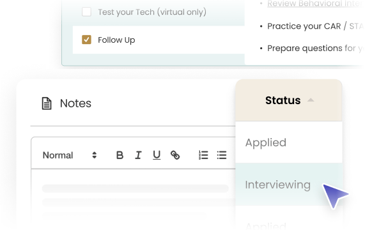Collapse the Status dropdown header
Image resolution: width=365 pixels, height=230 pixels.
(289, 100)
